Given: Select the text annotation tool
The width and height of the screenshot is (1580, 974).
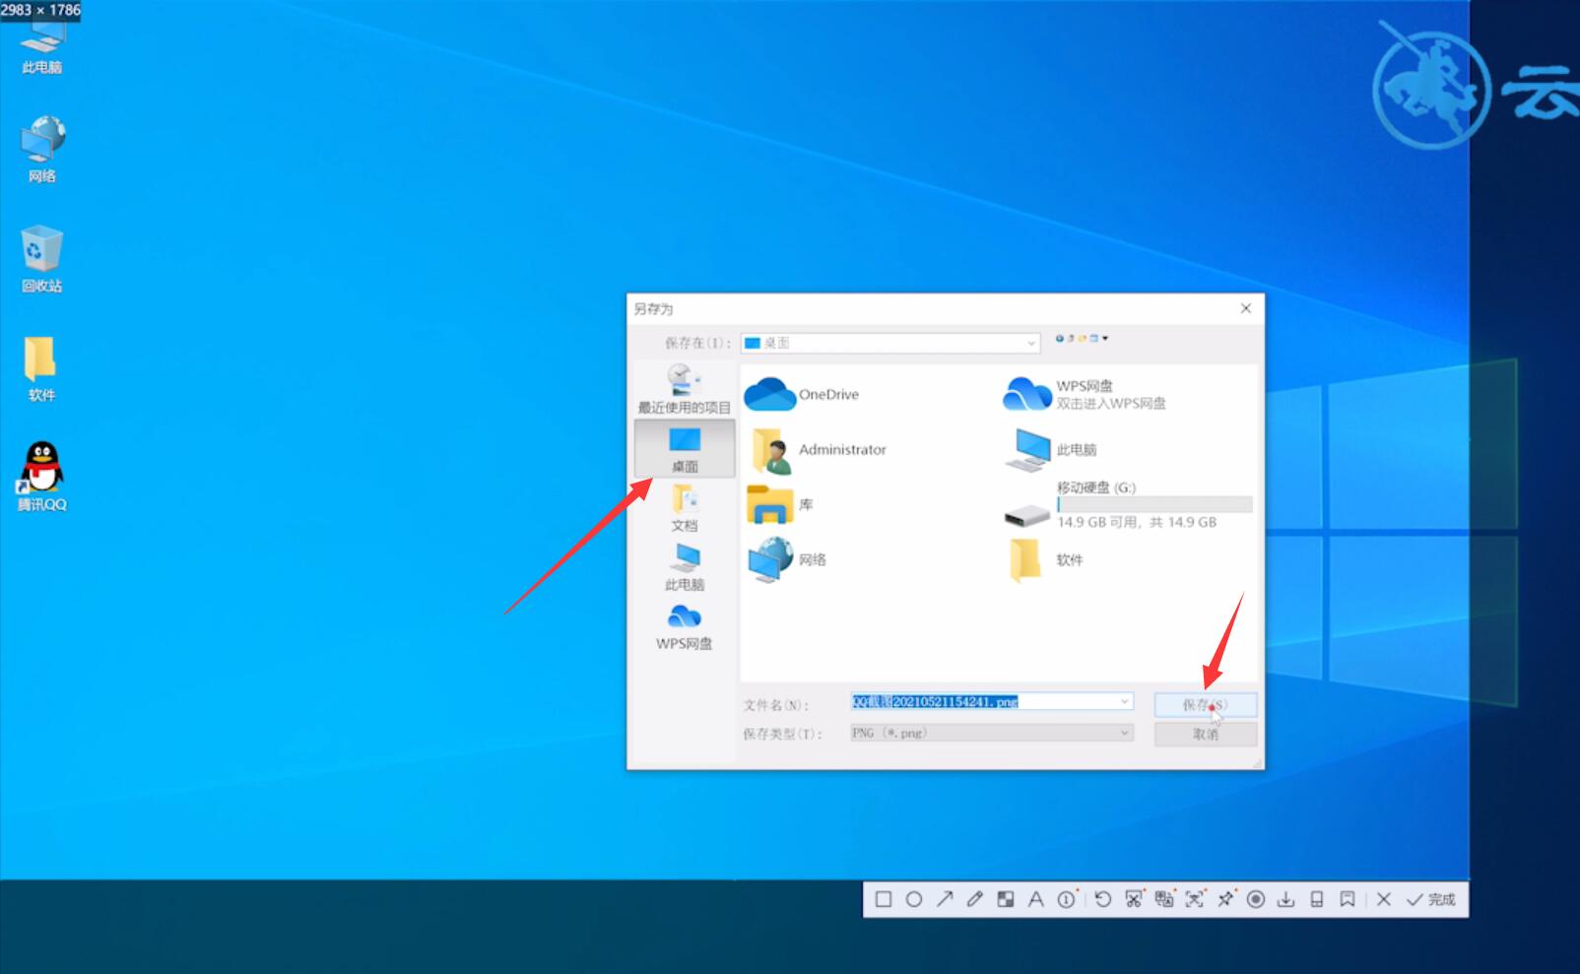Looking at the screenshot, I should 1035,899.
